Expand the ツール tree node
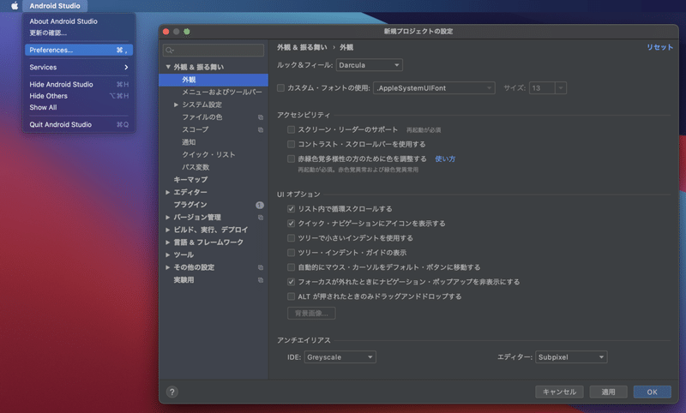Viewport: 686px width, 413px height. click(x=167, y=254)
